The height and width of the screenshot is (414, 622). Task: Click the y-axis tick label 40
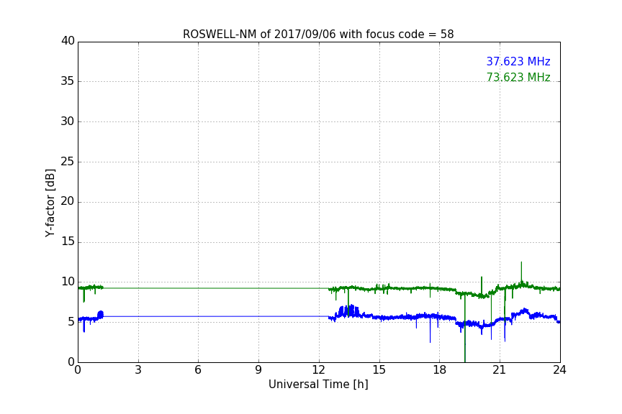coord(68,41)
